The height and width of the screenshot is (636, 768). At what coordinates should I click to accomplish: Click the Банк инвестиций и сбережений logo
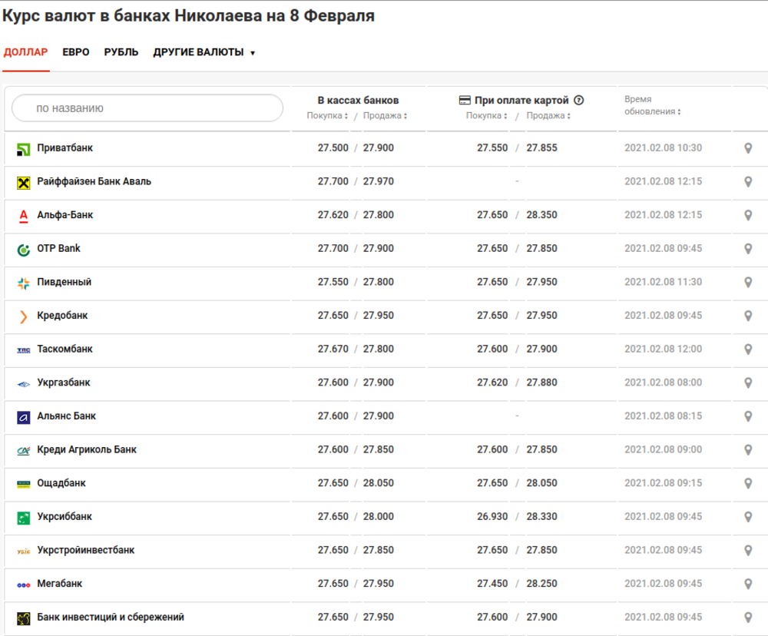click(x=24, y=619)
